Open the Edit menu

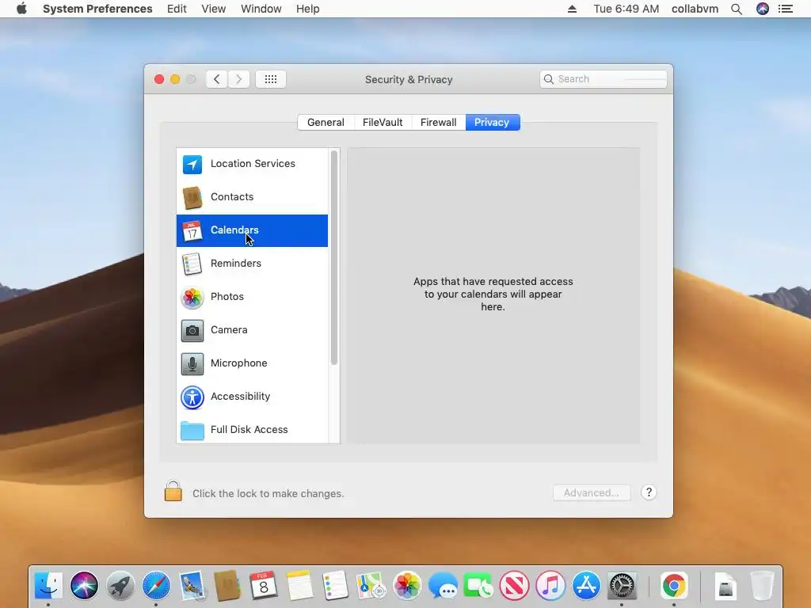(x=177, y=9)
